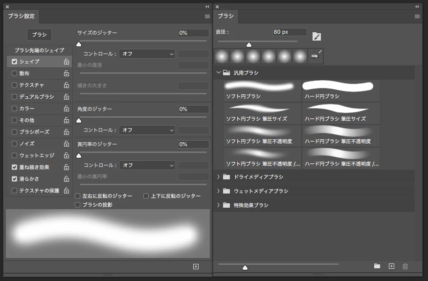Select the ブラシ tab
Viewport: 428px width, 281px height.
[225, 16]
